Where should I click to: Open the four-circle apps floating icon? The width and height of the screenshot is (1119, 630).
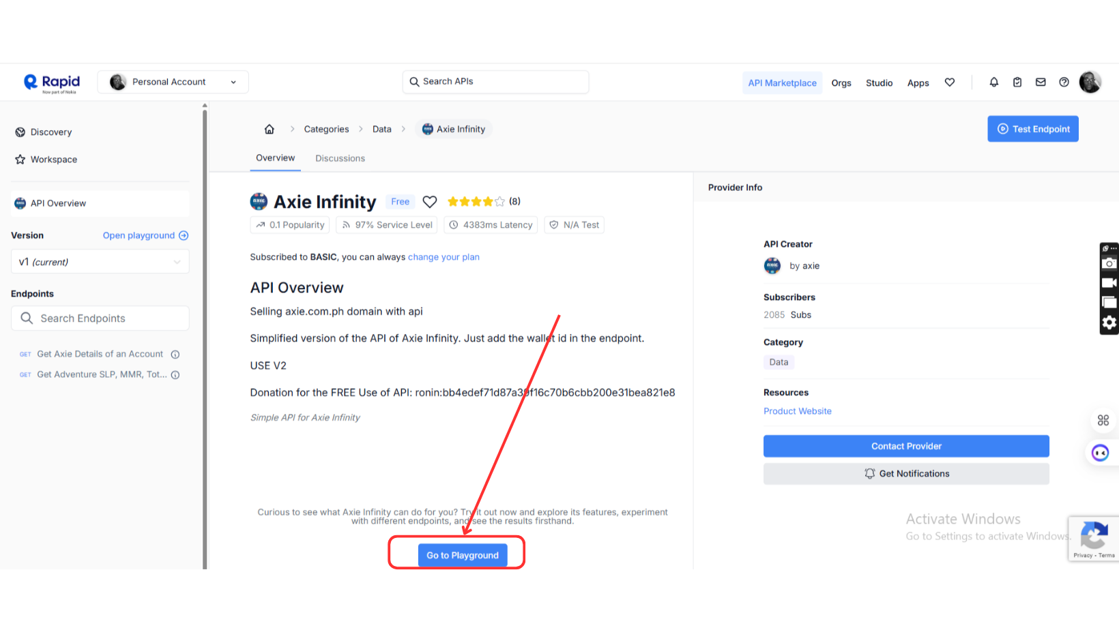coord(1103,421)
